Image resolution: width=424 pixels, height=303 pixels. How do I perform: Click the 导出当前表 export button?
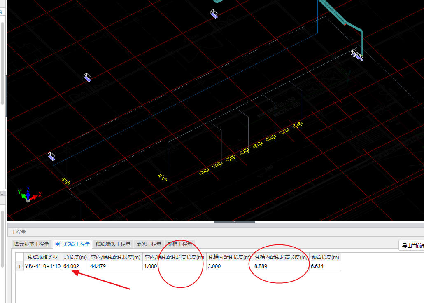click(411, 245)
